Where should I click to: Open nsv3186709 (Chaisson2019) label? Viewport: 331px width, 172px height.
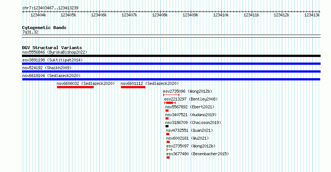pos(193,122)
